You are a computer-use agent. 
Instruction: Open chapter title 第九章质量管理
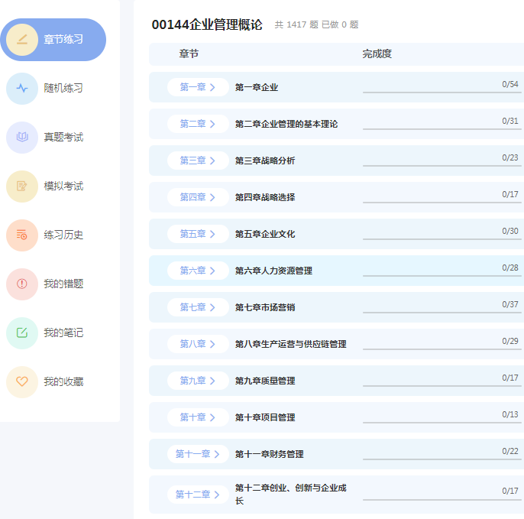[x=265, y=381]
